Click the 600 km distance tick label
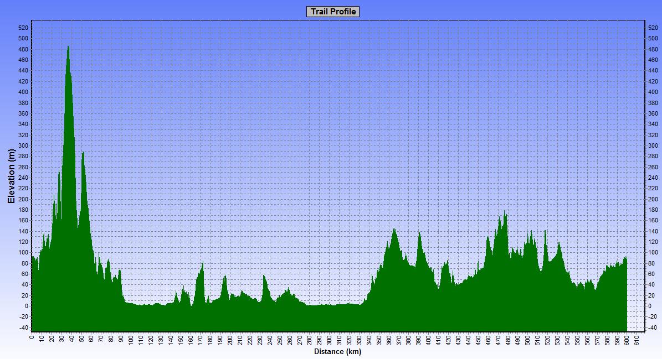 (x=627, y=340)
